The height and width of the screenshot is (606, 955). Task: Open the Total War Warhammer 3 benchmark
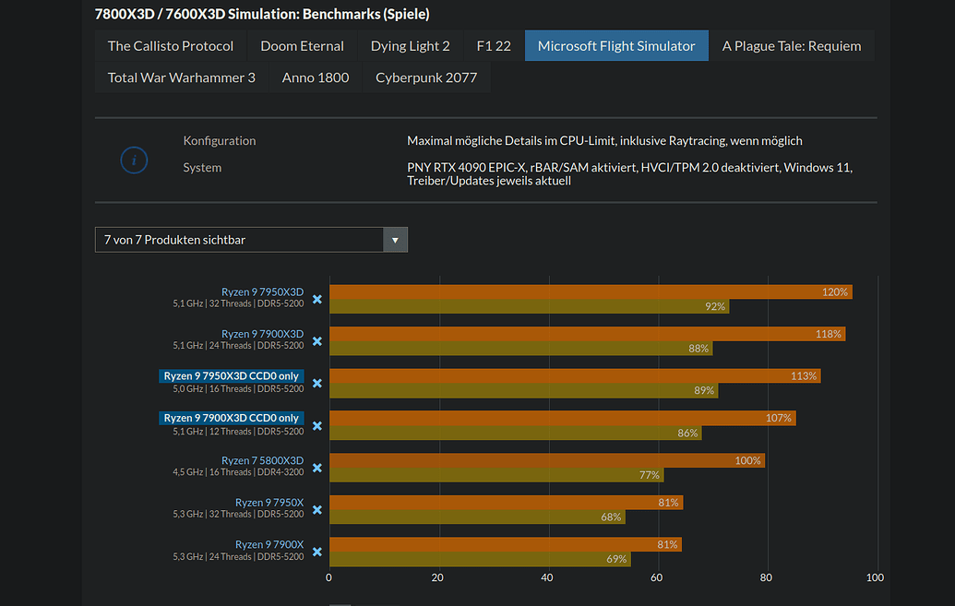tap(181, 77)
